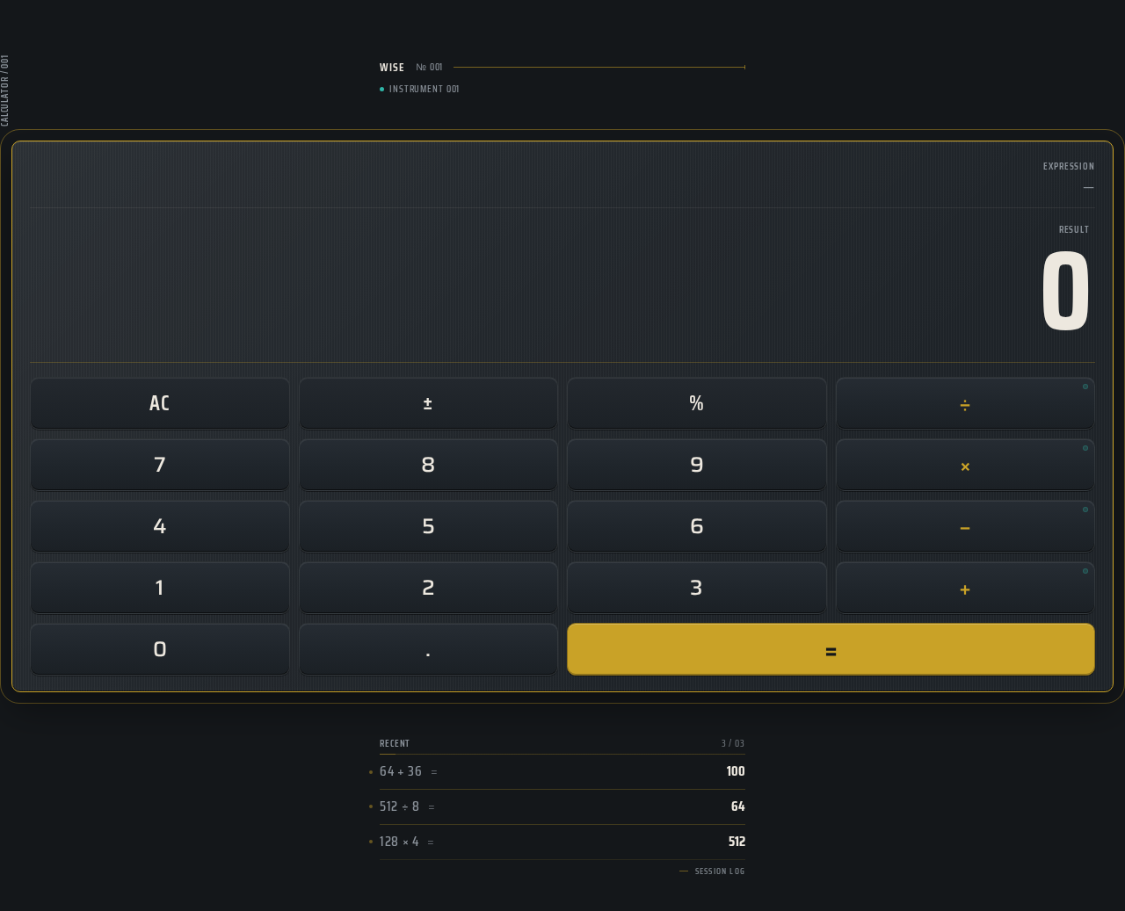Tap digit 2 on keypad
This screenshot has width=1125, height=911.
point(428,588)
